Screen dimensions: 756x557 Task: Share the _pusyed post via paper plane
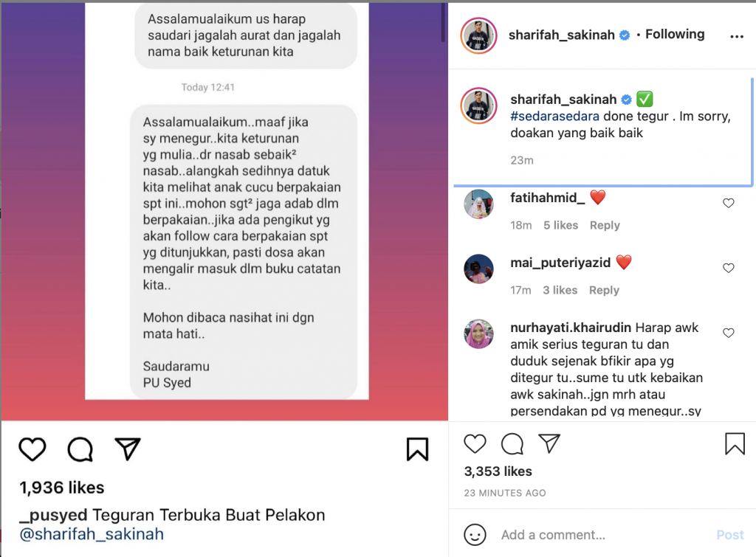[127, 449]
